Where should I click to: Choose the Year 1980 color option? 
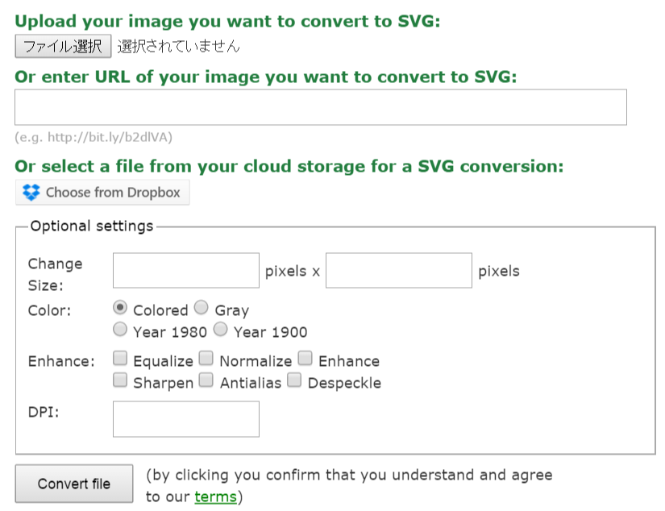tap(120, 329)
